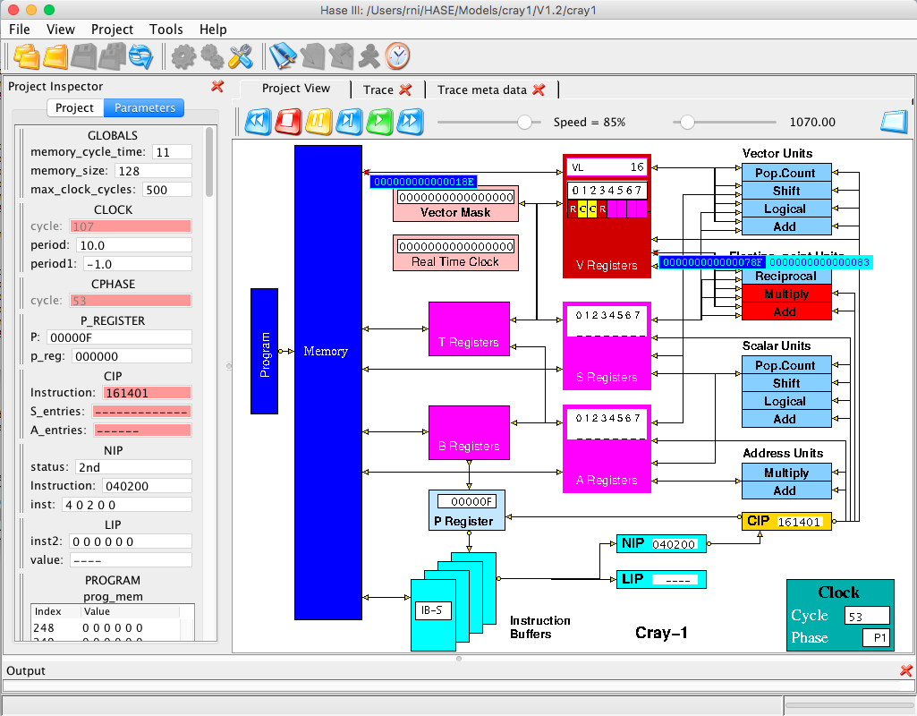The image size is (917, 716).
Task: Open the Tools menu
Action: [166, 30]
